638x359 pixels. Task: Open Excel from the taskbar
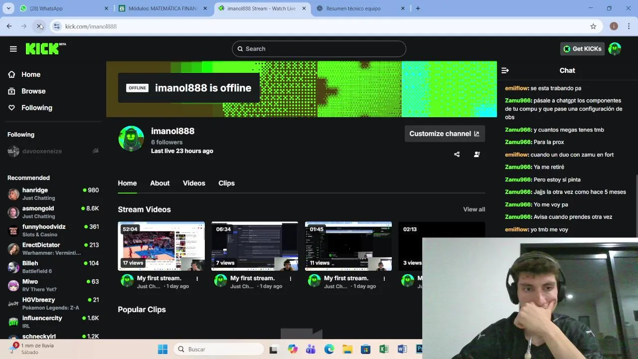pos(384,350)
